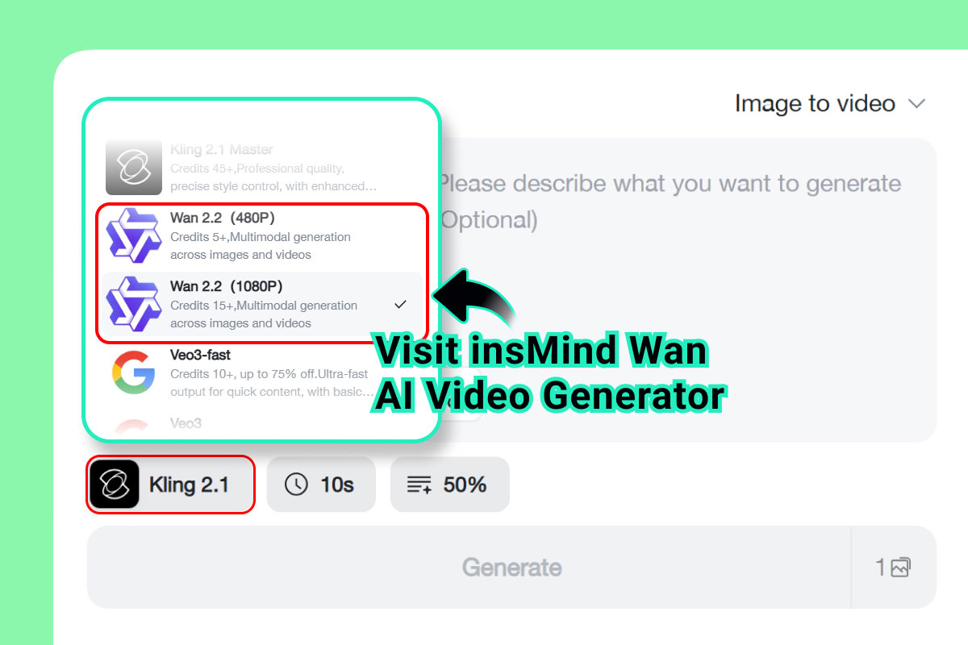Select the Kling 2.1 Master entry
968x645 pixels.
click(260, 167)
